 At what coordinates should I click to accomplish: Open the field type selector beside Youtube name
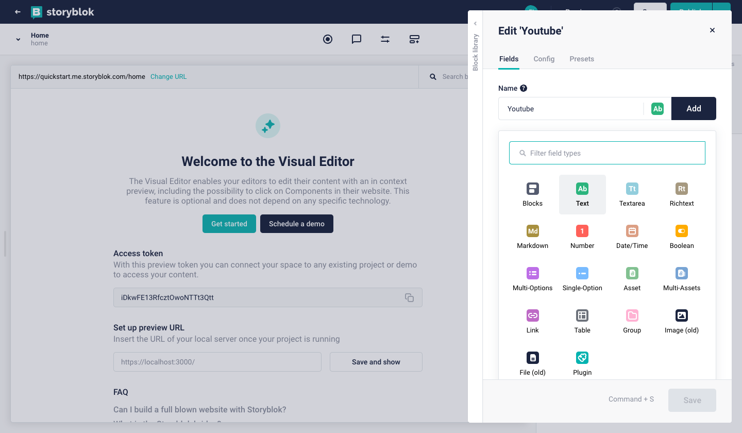[x=657, y=109]
